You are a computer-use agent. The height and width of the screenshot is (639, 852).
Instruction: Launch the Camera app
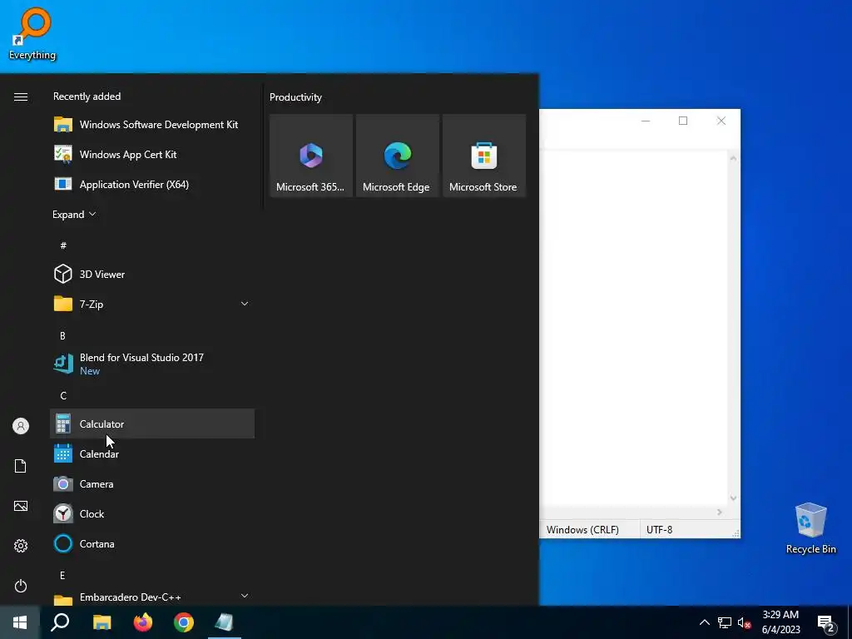click(152, 483)
